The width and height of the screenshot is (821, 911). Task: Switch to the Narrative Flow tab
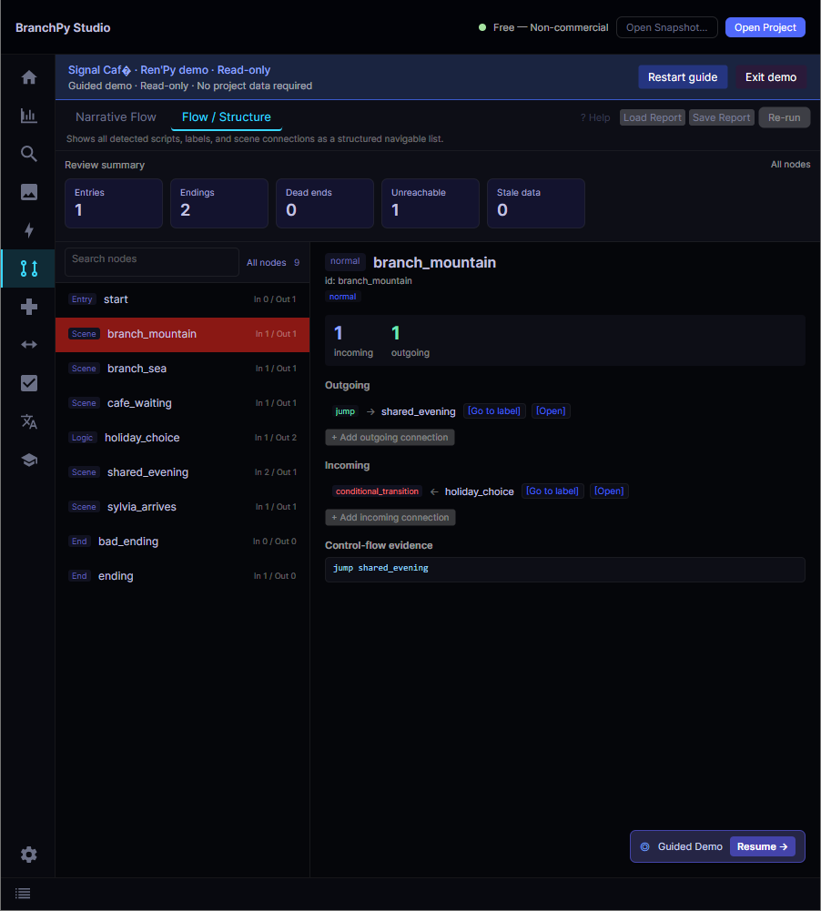click(x=116, y=116)
